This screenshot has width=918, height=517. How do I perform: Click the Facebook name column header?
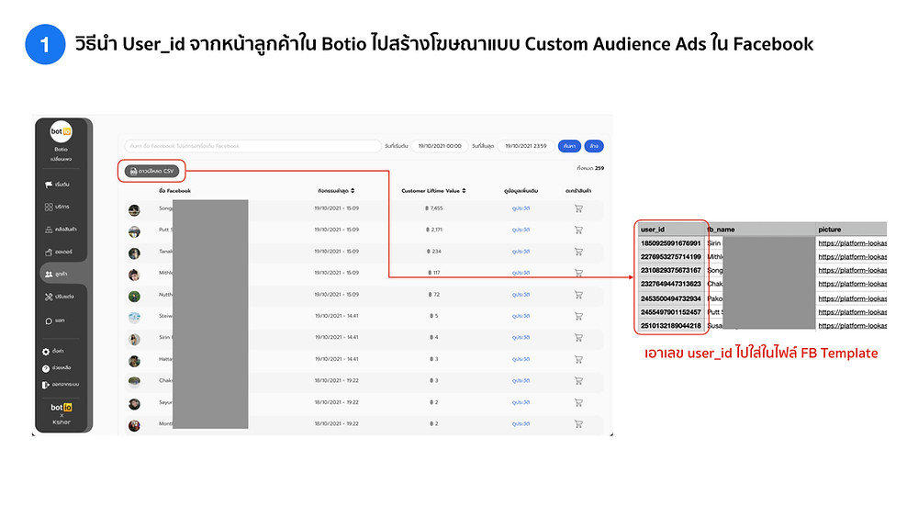point(174,191)
